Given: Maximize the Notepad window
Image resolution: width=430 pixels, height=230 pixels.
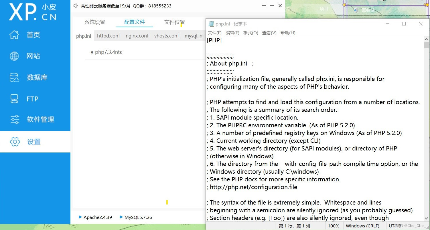Looking at the screenshot, I should coord(404,24).
